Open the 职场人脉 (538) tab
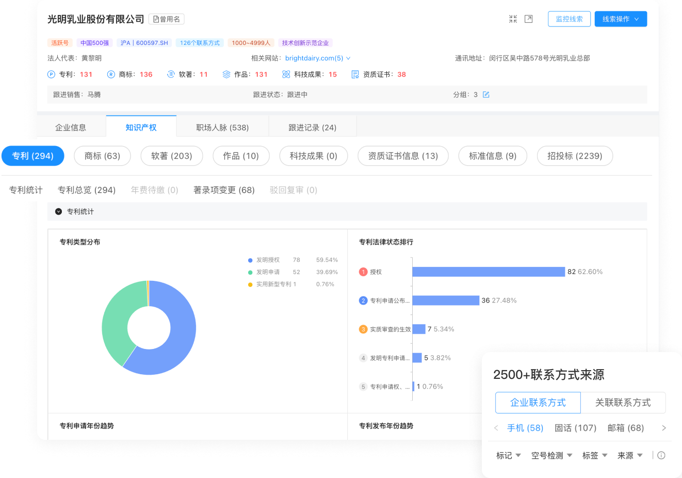 pos(222,128)
